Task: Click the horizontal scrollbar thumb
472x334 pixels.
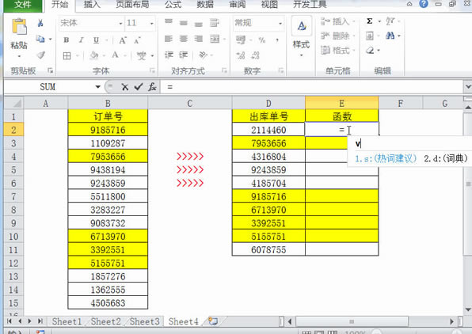Action: pyautogui.click(x=352, y=321)
